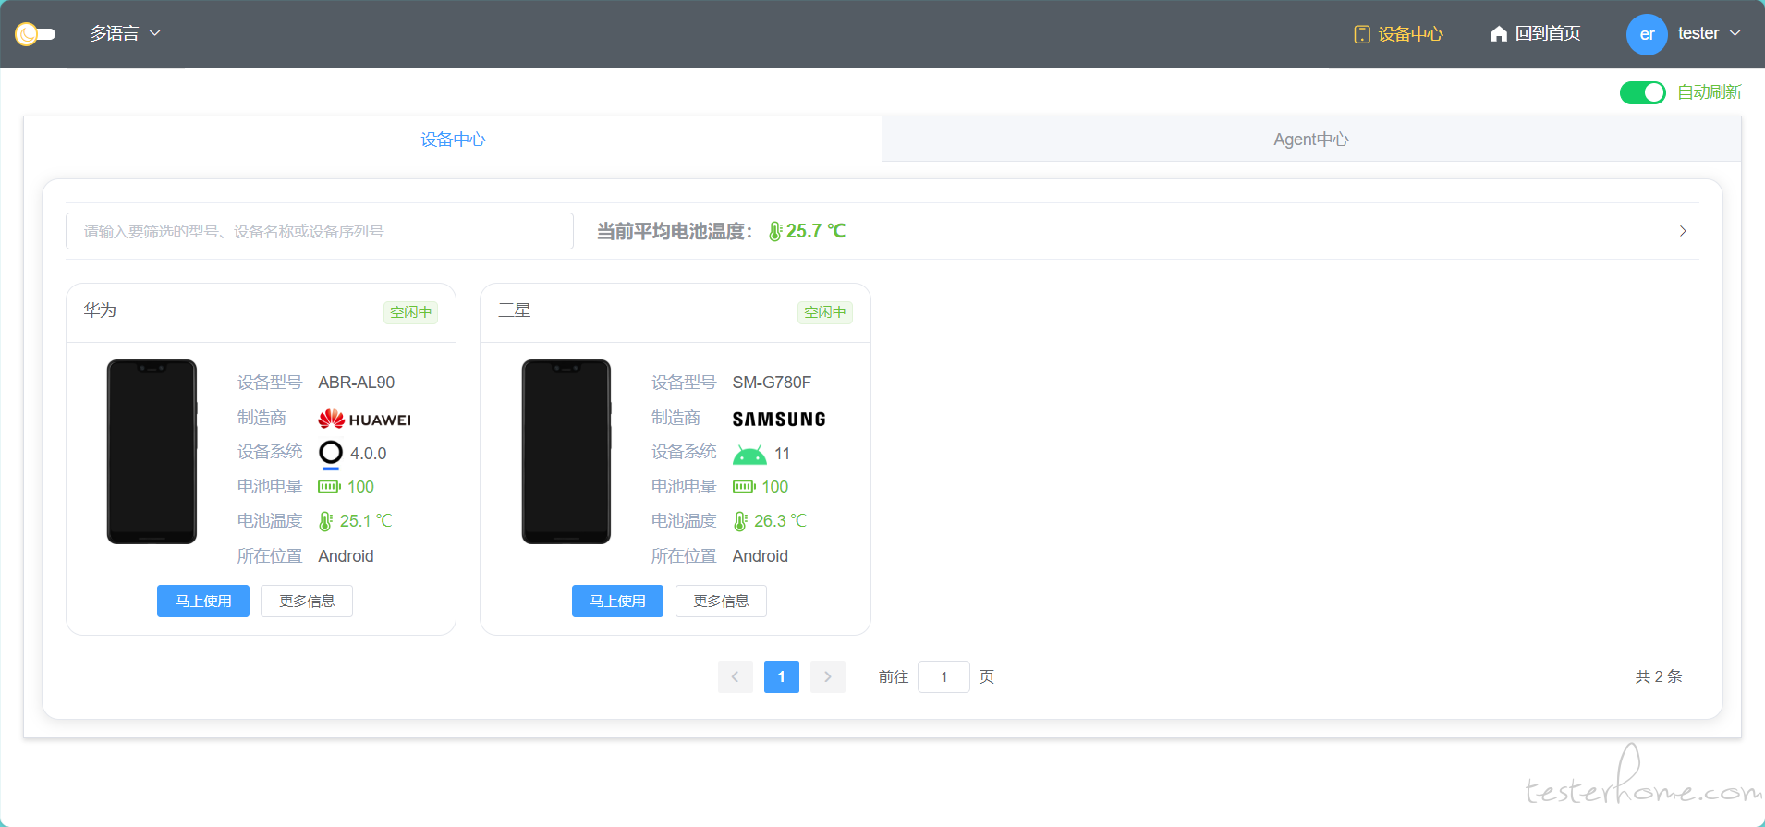Focus the device filter search field
Screen dimensions: 1765x827
[x=320, y=231]
